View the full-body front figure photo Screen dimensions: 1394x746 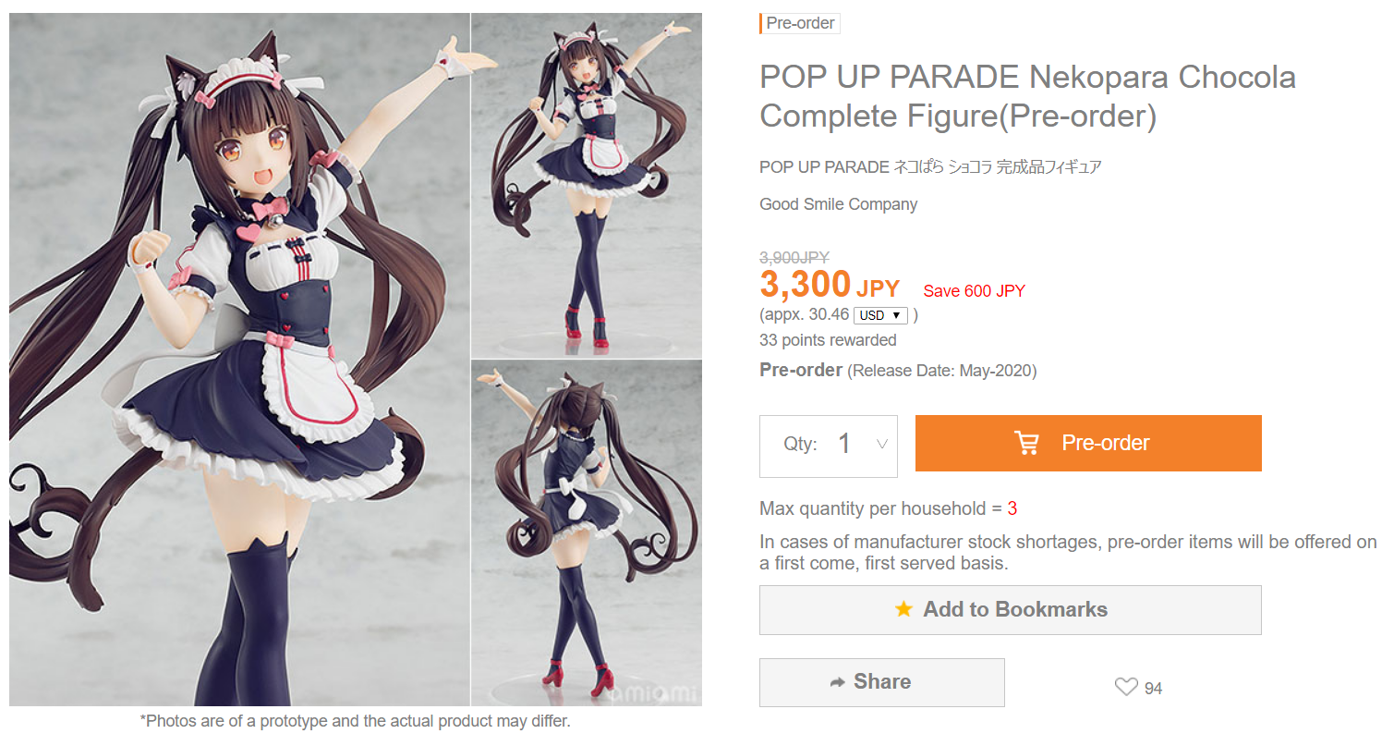pyautogui.click(x=587, y=185)
